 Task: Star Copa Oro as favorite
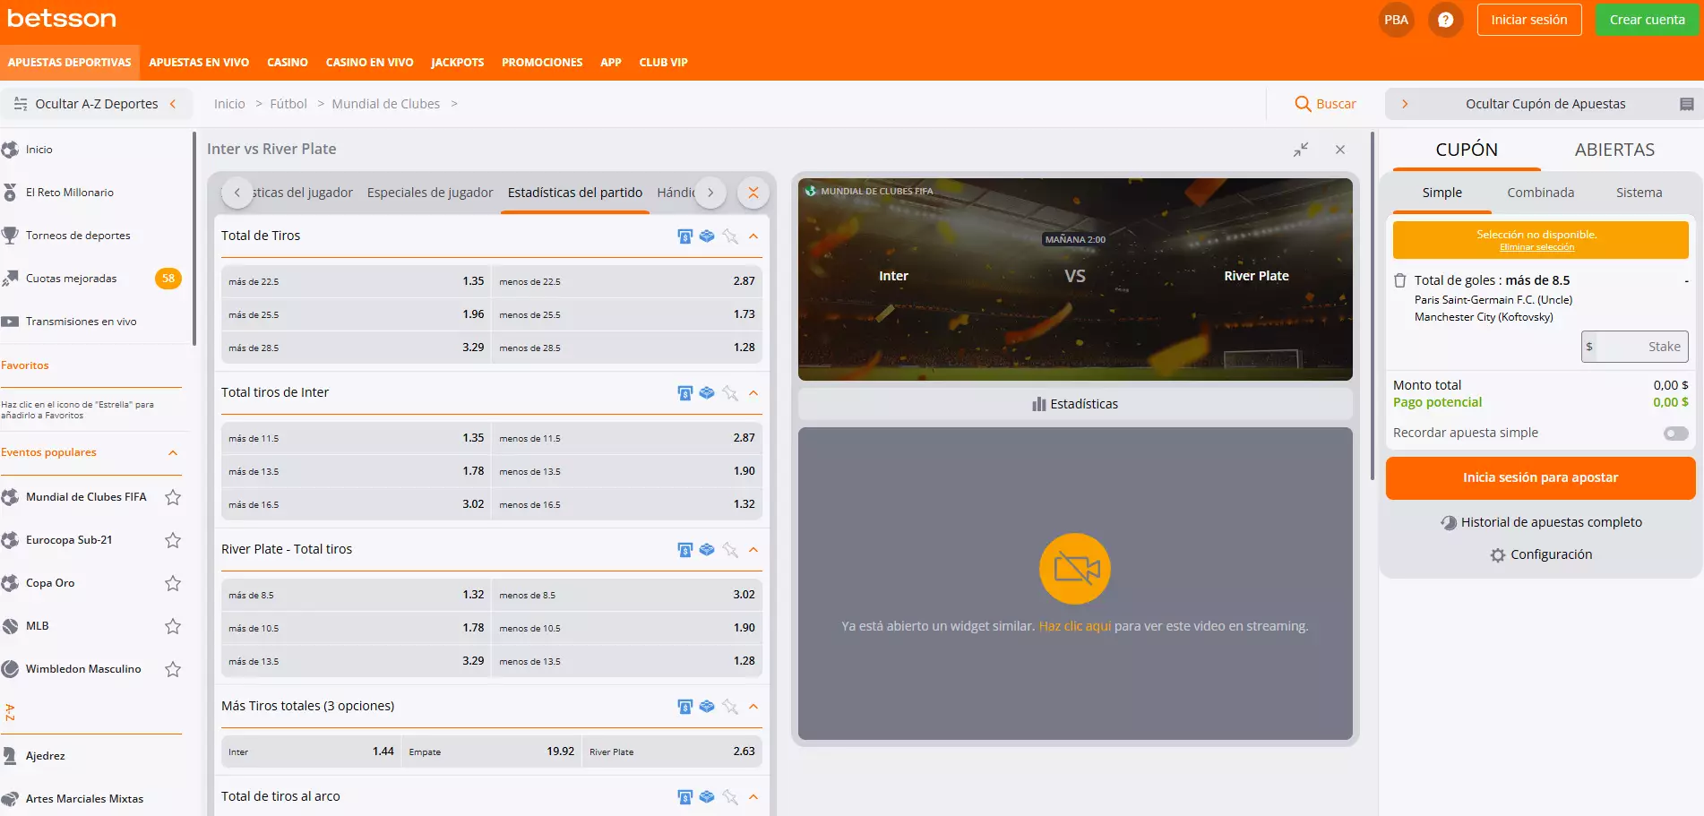click(173, 583)
